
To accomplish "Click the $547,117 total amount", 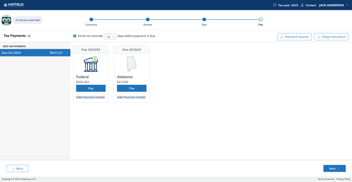I will click(x=56, y=53).
